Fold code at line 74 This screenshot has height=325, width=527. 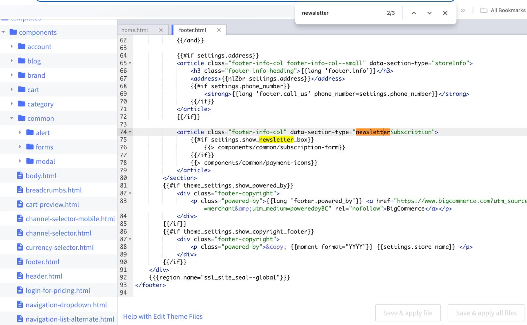[x=130, y=132]
